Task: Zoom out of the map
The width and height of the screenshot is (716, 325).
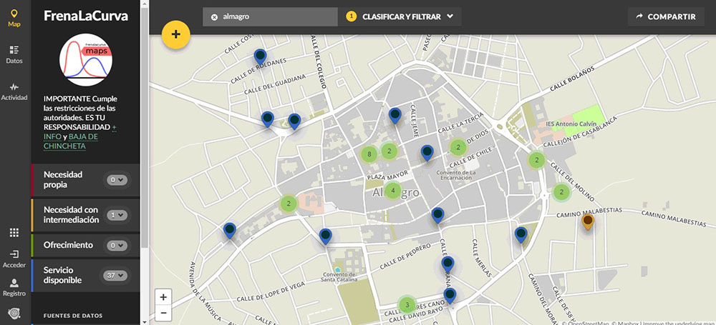Action: point(164,313)
